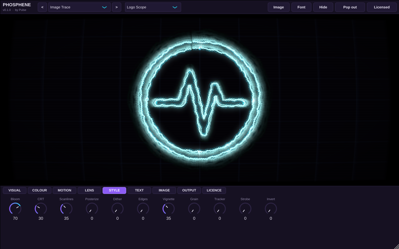Click the Scanlines knob

(x=66, y=209)
